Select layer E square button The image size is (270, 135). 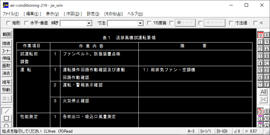267,77
